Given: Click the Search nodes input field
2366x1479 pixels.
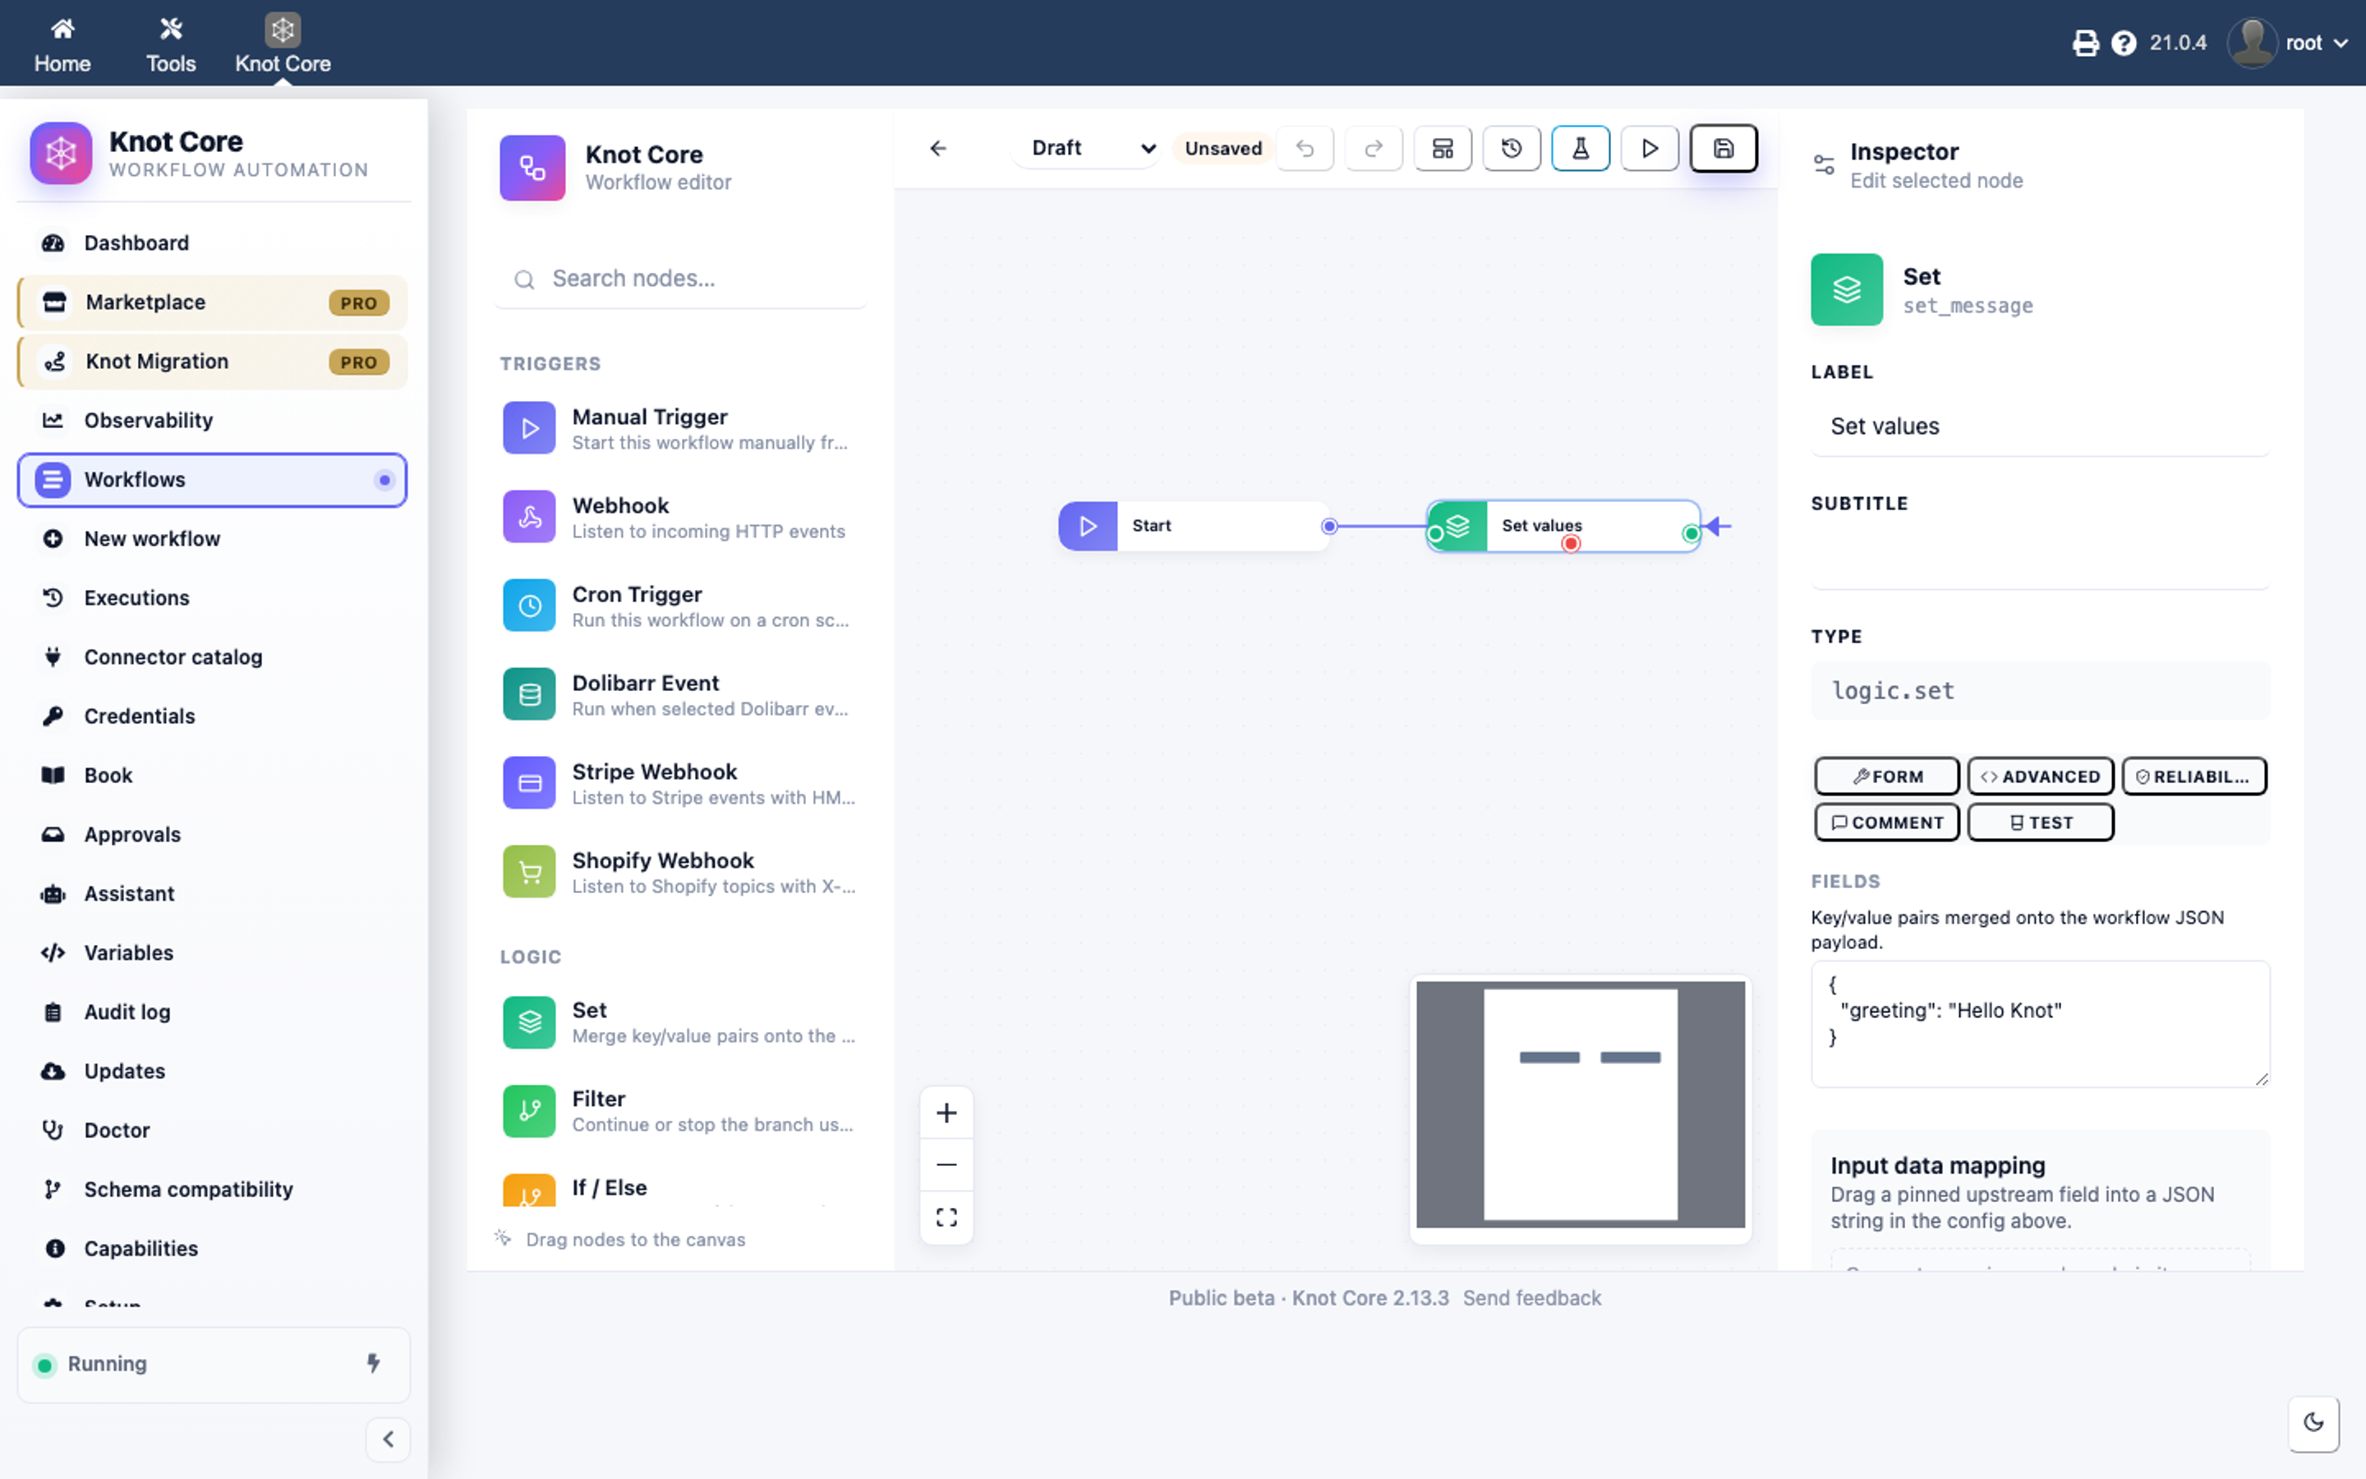Looking at the screenshot, I should pyautogui.click(x=680, y=279).
